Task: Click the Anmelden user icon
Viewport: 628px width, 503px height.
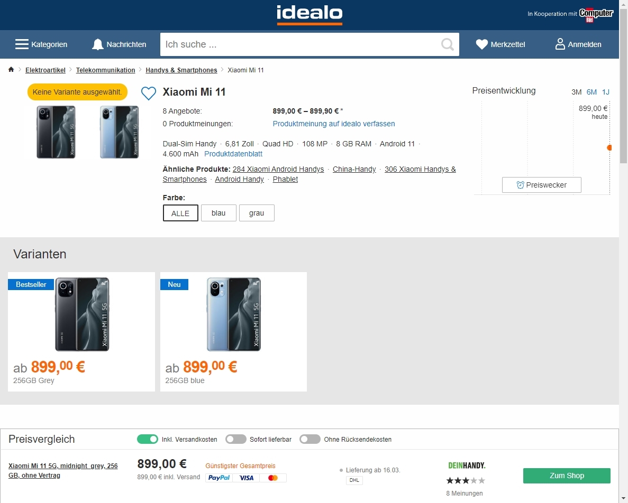Action: pos(560,44)
